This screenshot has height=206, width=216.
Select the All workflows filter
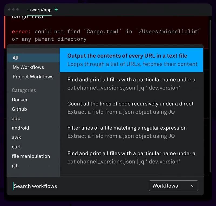[x=16, y=58]
